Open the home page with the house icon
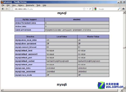Screen dimensions: 126x92 click(x=123, y=9)
